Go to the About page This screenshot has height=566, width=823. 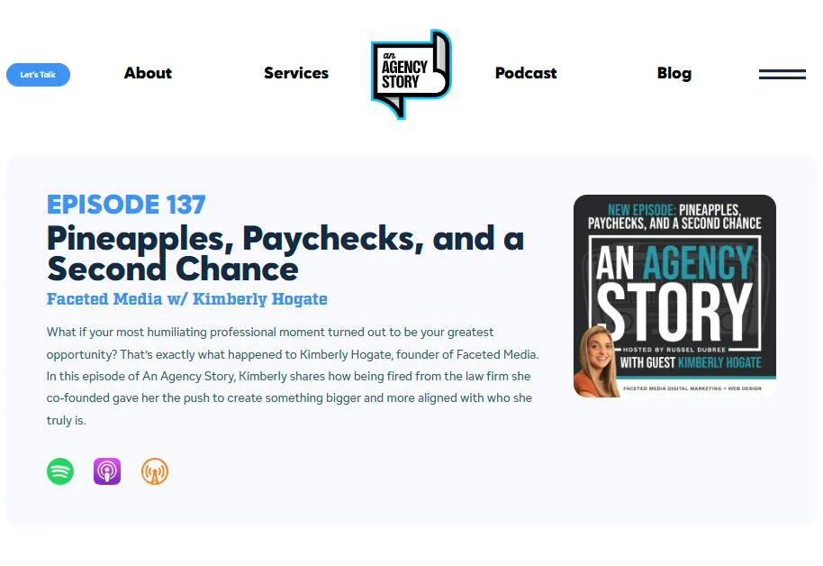point(148,73)
